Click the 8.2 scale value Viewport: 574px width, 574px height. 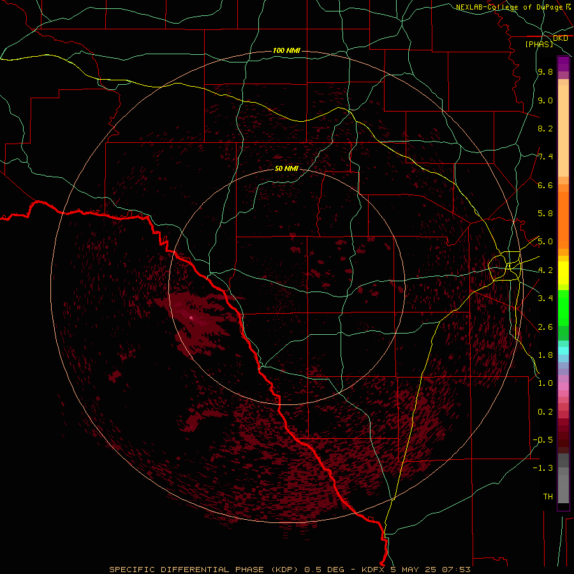pos(545,128)
